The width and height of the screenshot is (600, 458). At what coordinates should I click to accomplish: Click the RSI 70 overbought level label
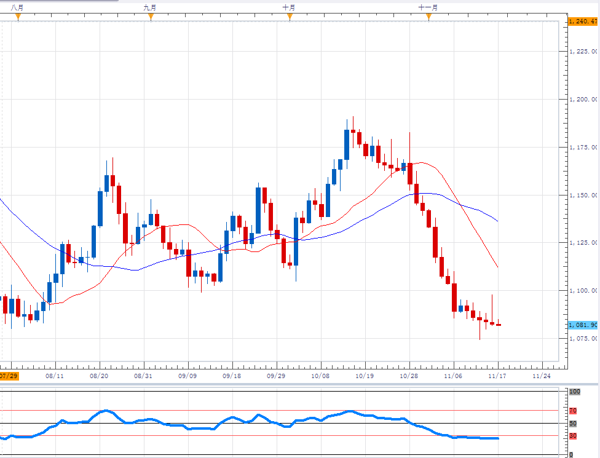pos(573,411)
